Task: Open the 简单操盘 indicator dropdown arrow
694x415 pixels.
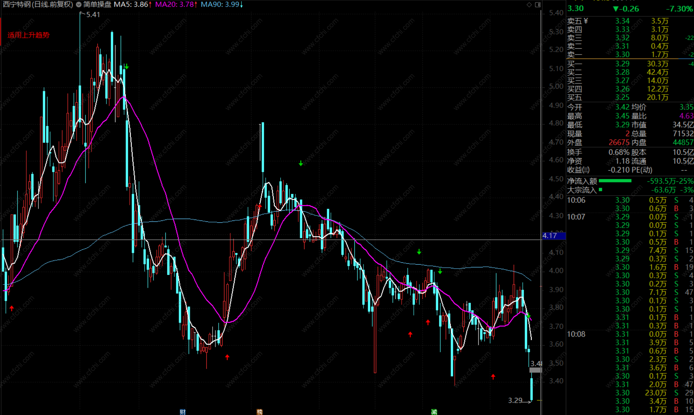Action: (79, 4)
